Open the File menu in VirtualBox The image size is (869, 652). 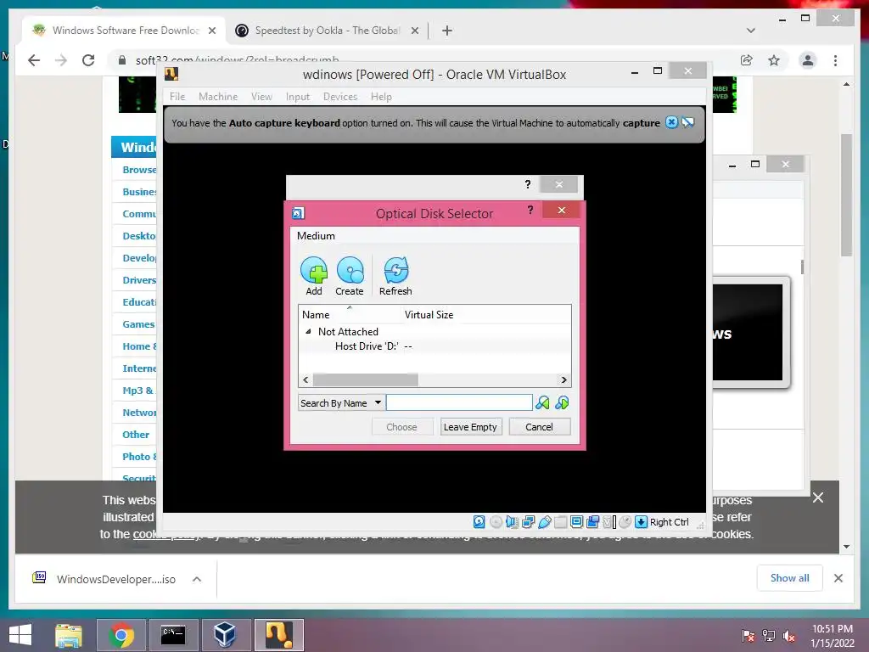pyautogui.click(x=177, y=97)
